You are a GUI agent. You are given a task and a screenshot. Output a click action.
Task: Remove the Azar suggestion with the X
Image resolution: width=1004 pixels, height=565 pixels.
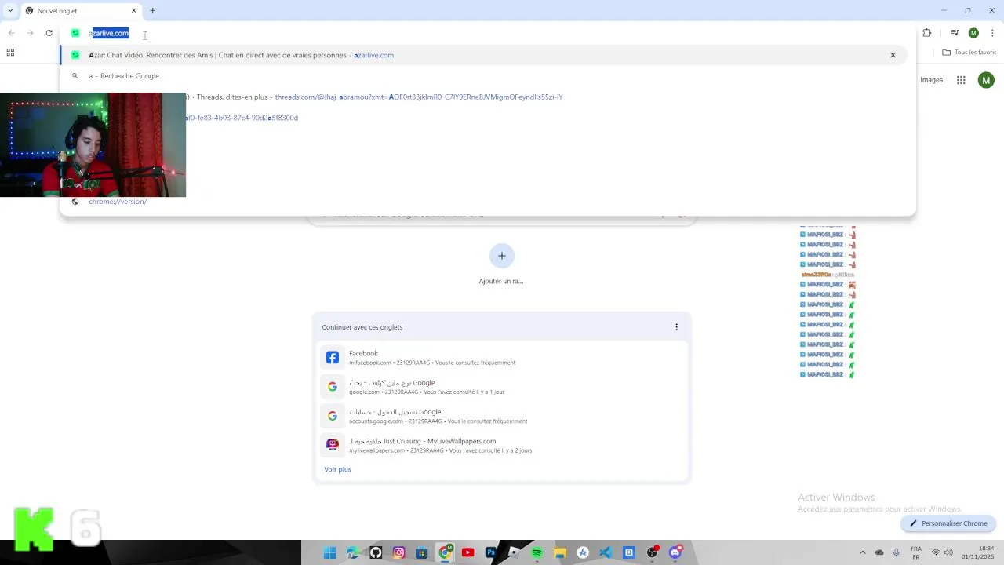pos(893,55)
